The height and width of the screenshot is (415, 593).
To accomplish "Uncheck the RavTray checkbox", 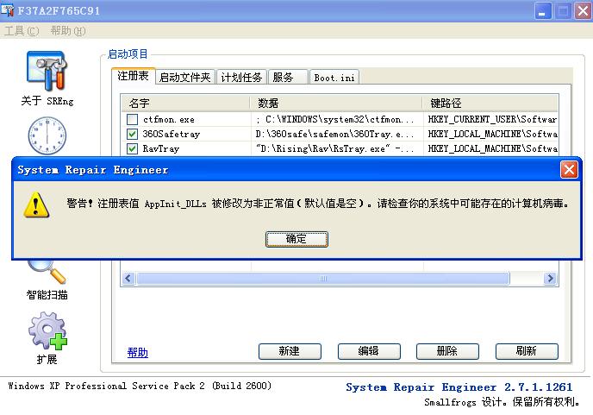I will click(x=132, y=148).
